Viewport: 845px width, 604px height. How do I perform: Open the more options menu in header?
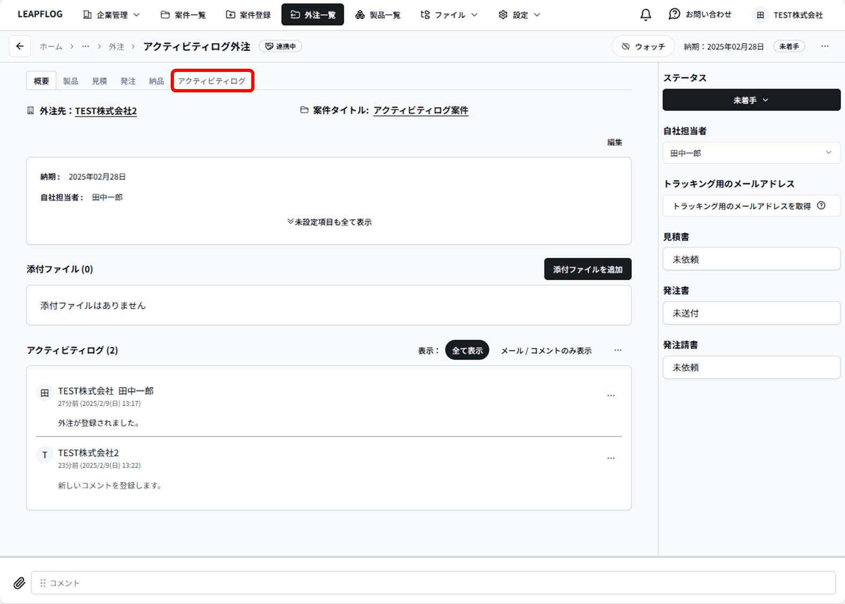pyautogui.click(x=825, y=46)
